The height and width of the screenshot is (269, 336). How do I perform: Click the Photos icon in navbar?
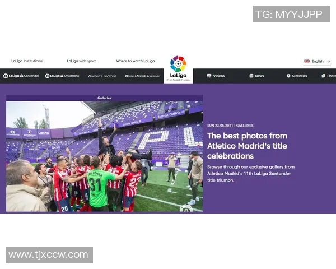[x=323, y=76]
